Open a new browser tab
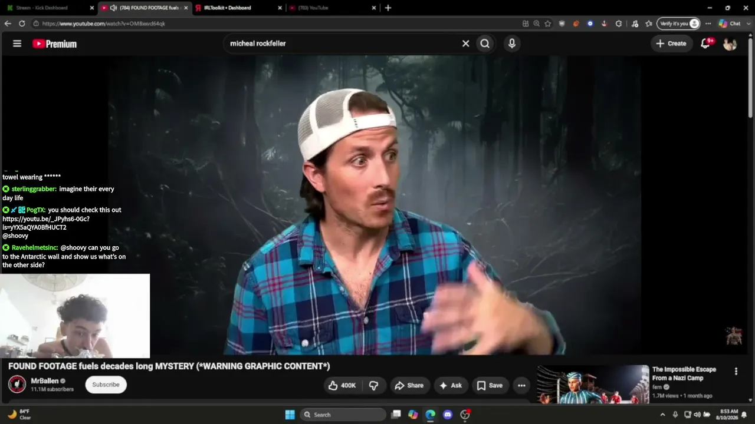Screen dimensions: 755x424 [x=388, y=8]
